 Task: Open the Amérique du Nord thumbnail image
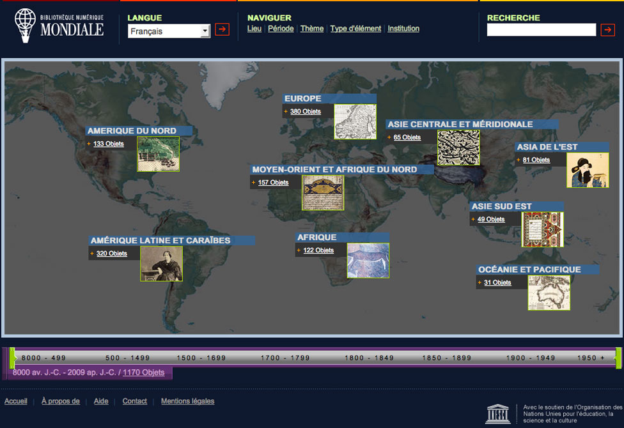[x=158, y=154]
